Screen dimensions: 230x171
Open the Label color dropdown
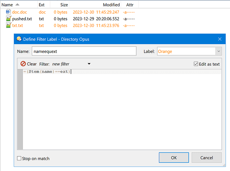pyautogui.click(x=218, y=51)
